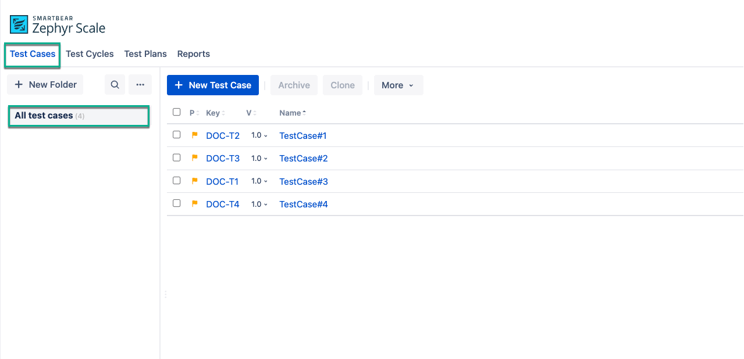Open the TestCase#3 link

pyautogui.click(x=303, y=181)
